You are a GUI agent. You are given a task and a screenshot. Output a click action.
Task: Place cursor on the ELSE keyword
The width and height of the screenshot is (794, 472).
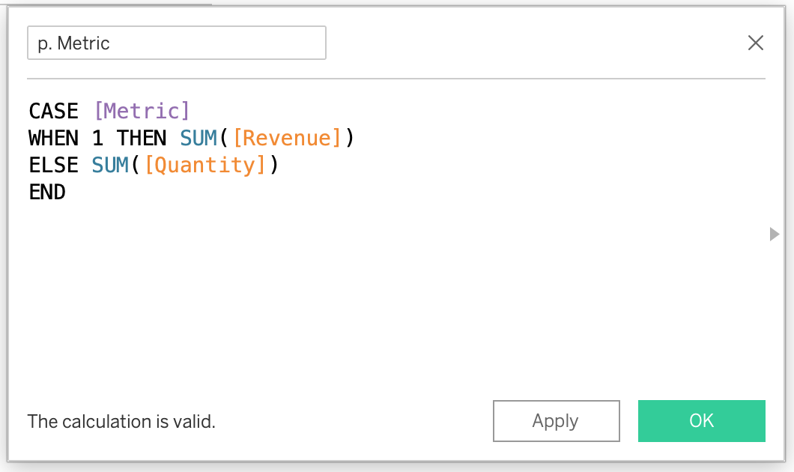(53, 166)
